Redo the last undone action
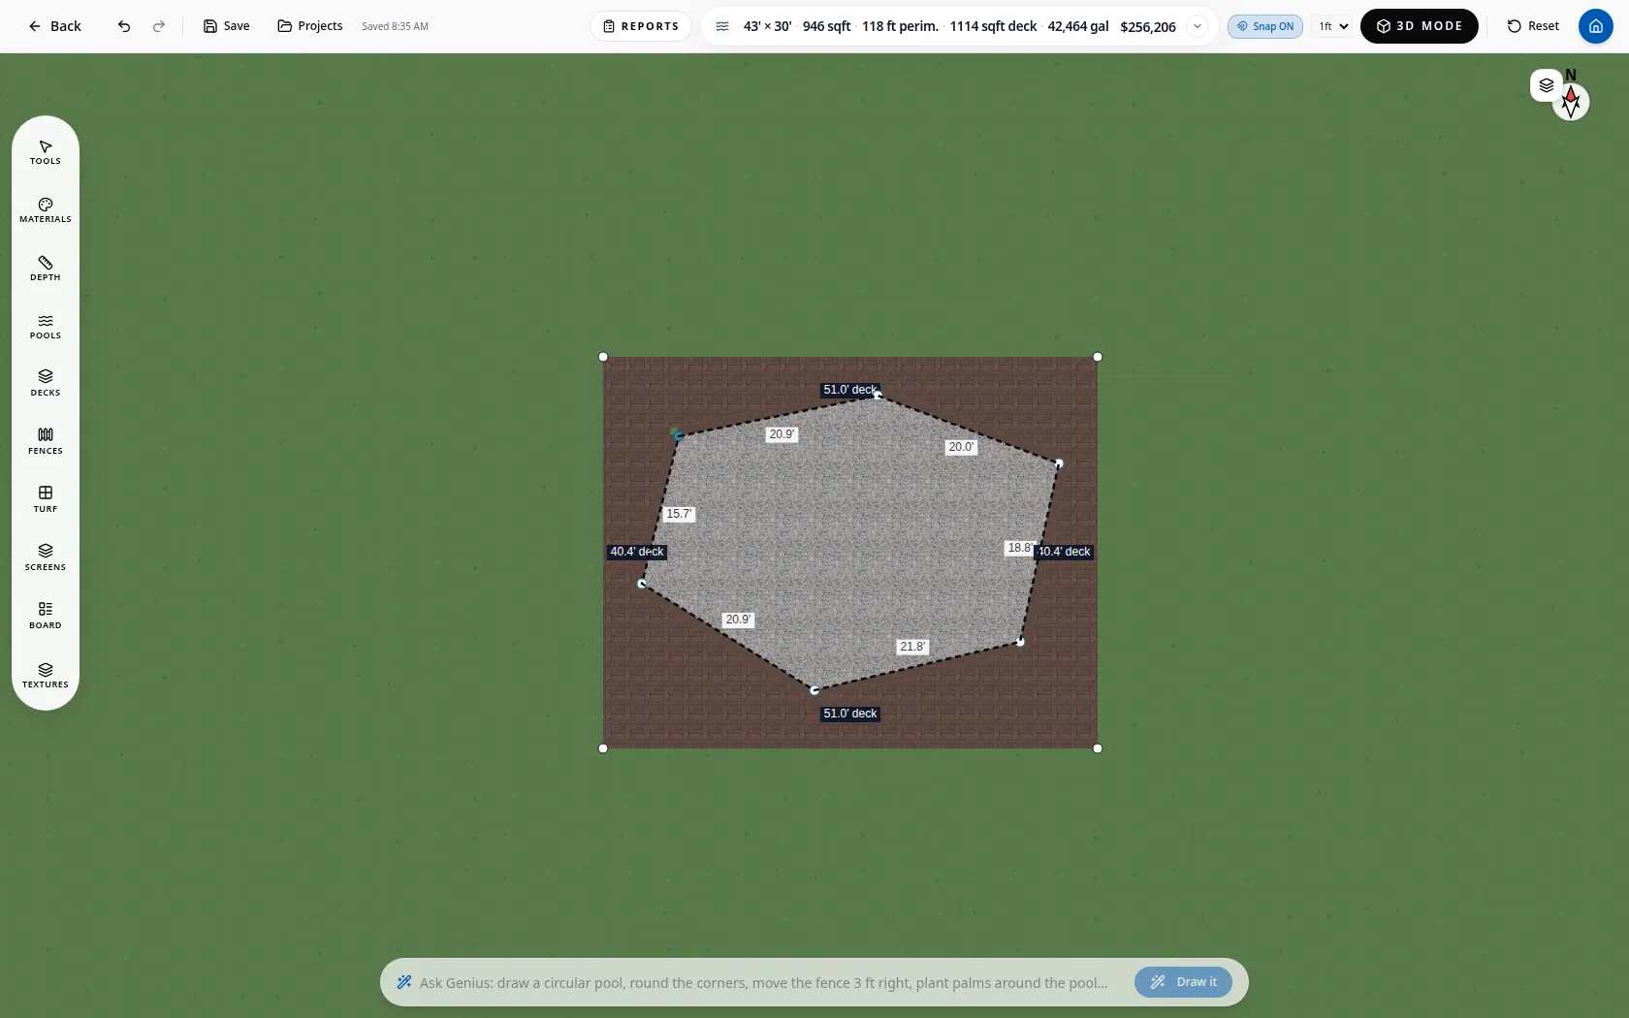The image size is (1629, 1018). click(159, 26)
